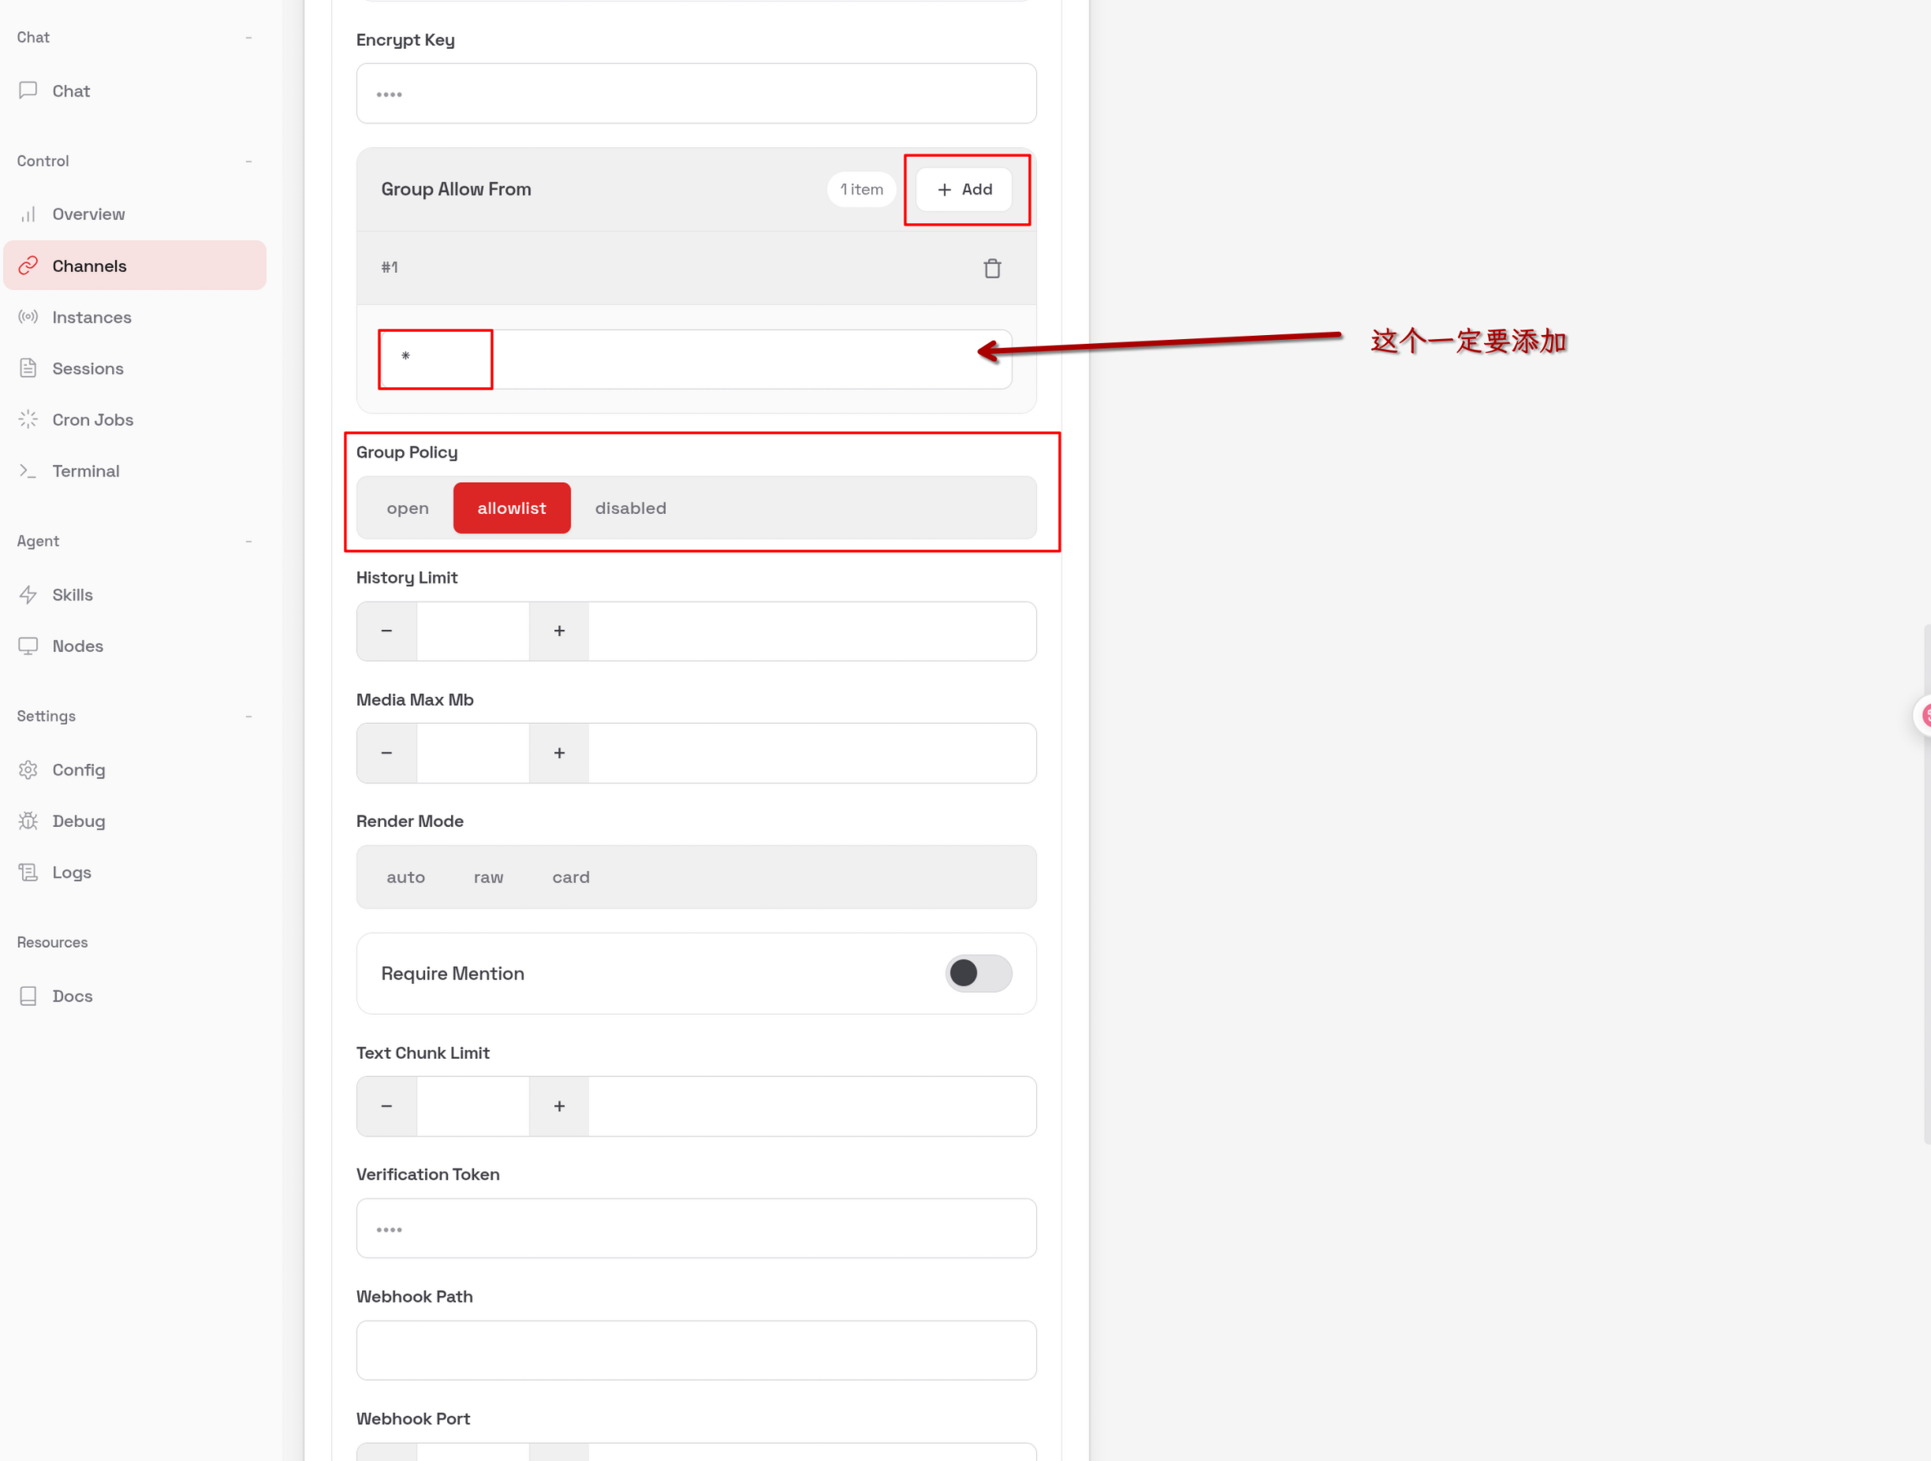Collapse the Settings sidebar section
1931x1461 pixels.
pos(249,717)
